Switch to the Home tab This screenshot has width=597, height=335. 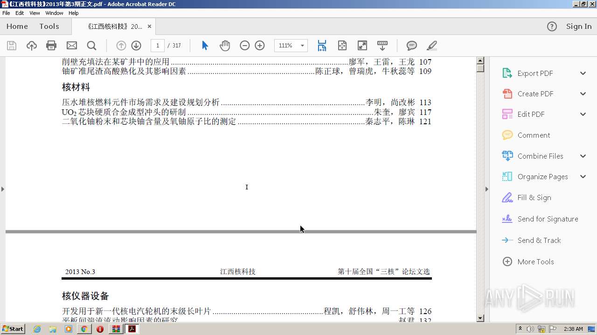(17, 27)
